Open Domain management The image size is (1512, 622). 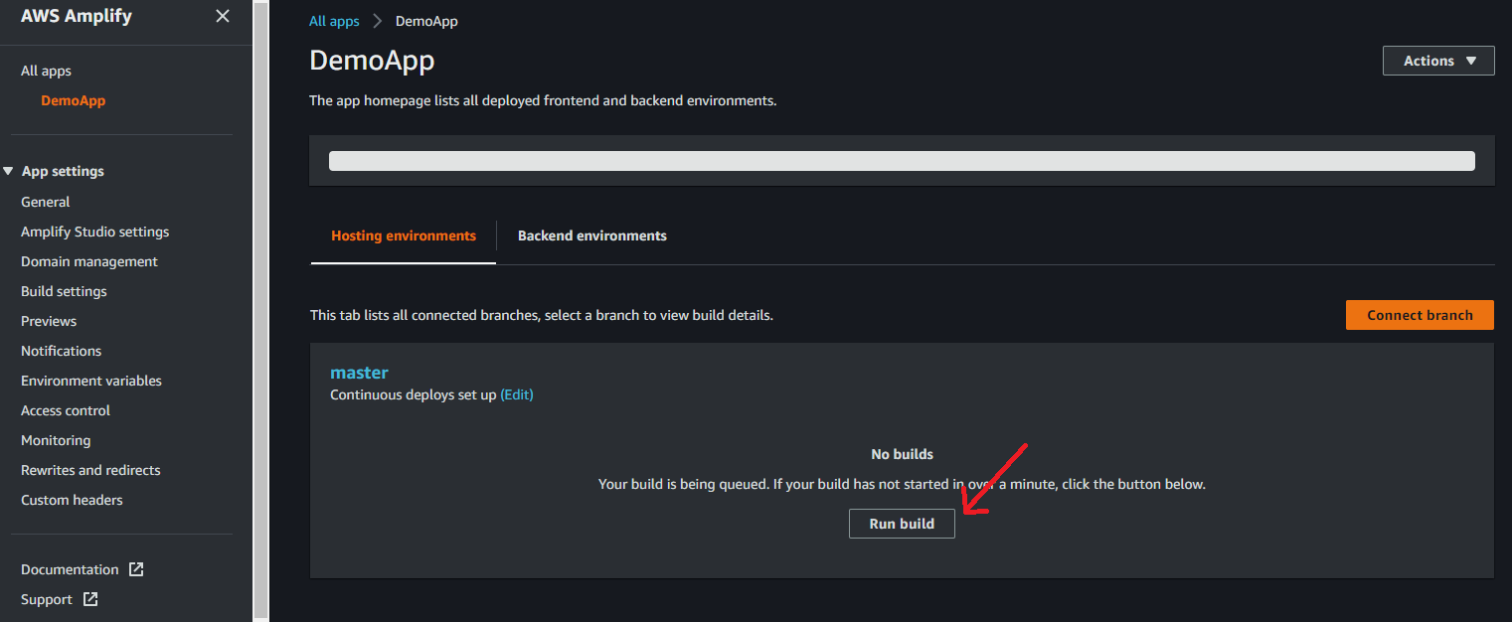pos(89,261)
